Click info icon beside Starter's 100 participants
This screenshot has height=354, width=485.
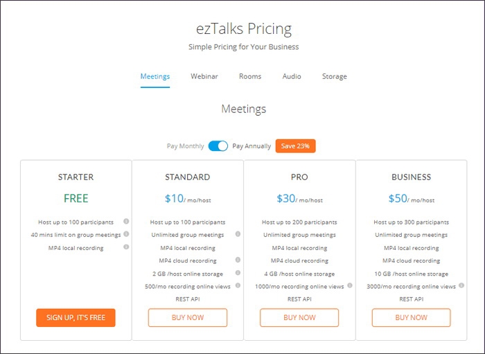pos(126,222)
